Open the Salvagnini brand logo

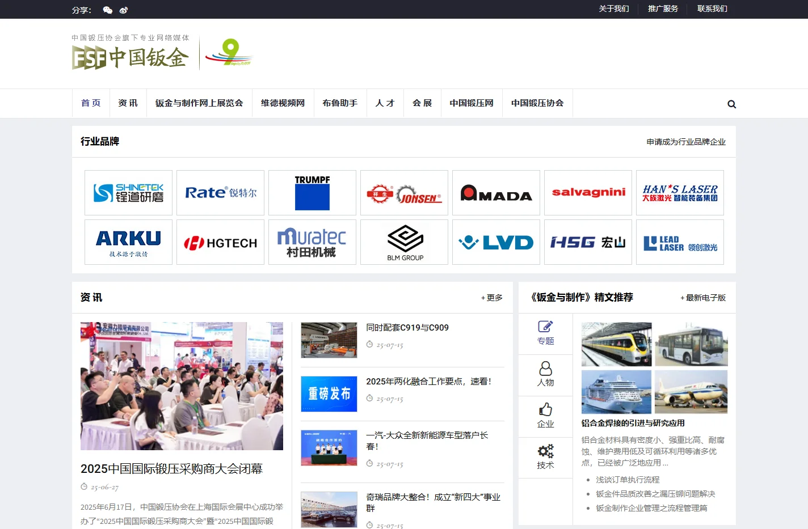click(x=588, y=193)
